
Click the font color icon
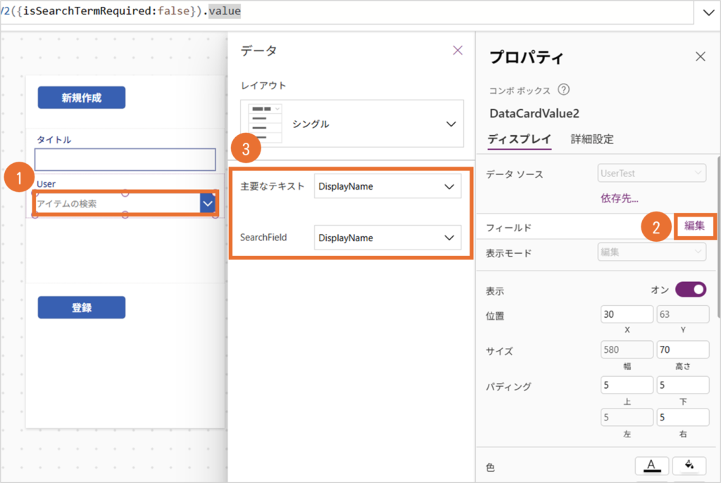(x=652, y=465)
